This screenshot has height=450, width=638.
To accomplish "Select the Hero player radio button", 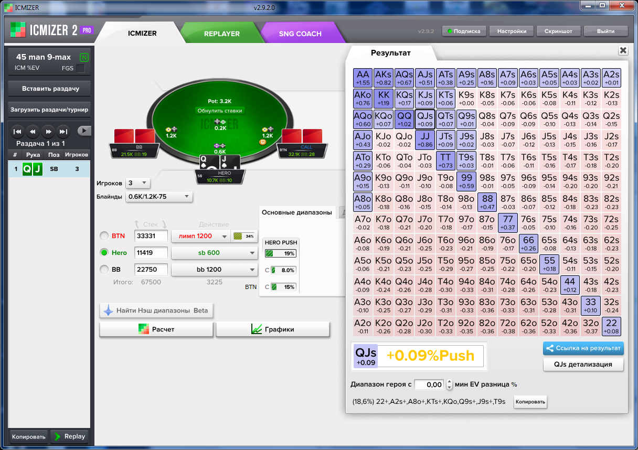I will [104, 253].
